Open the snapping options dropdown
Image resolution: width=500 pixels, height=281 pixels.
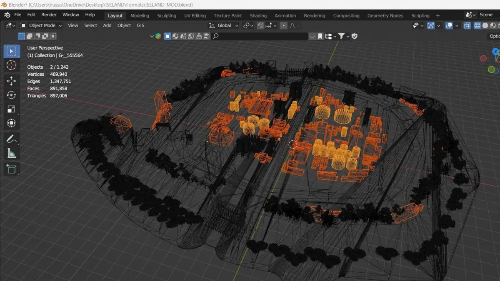click(270, 25)
